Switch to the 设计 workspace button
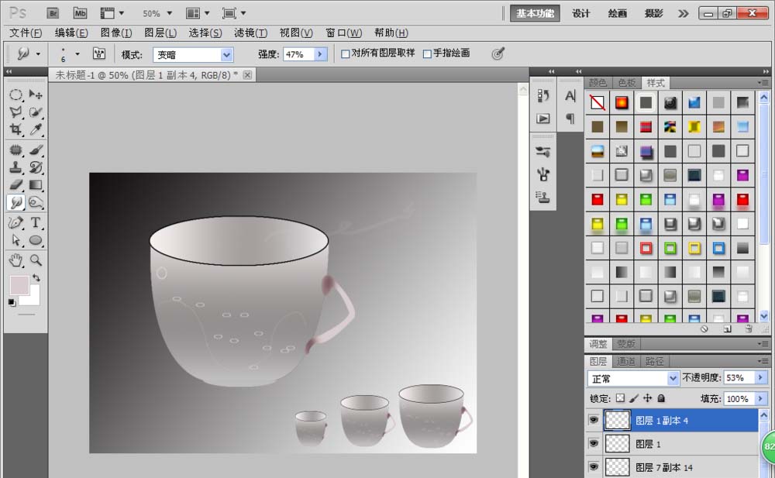The width and height of the screenshot is (775, 478). 580,13
